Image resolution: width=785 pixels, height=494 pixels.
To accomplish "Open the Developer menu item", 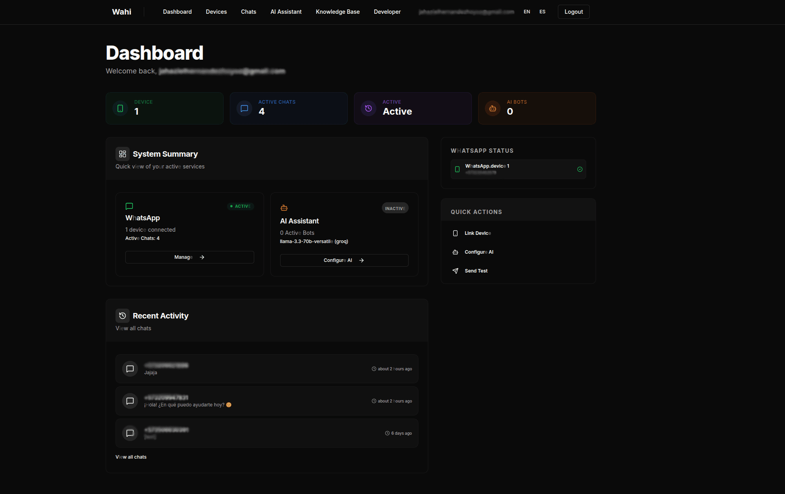I will [387, 12].
